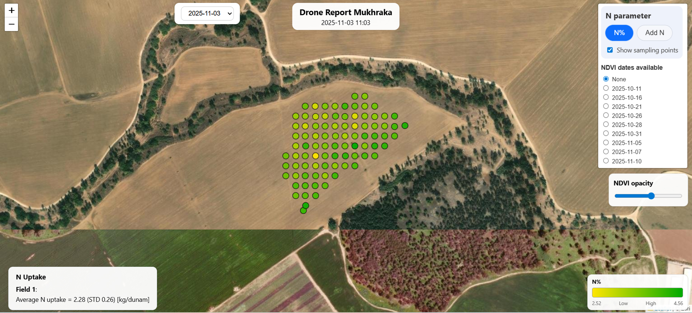
Task: Toggle Show sampling points checkbox
Action: click(x=610, y=50)
